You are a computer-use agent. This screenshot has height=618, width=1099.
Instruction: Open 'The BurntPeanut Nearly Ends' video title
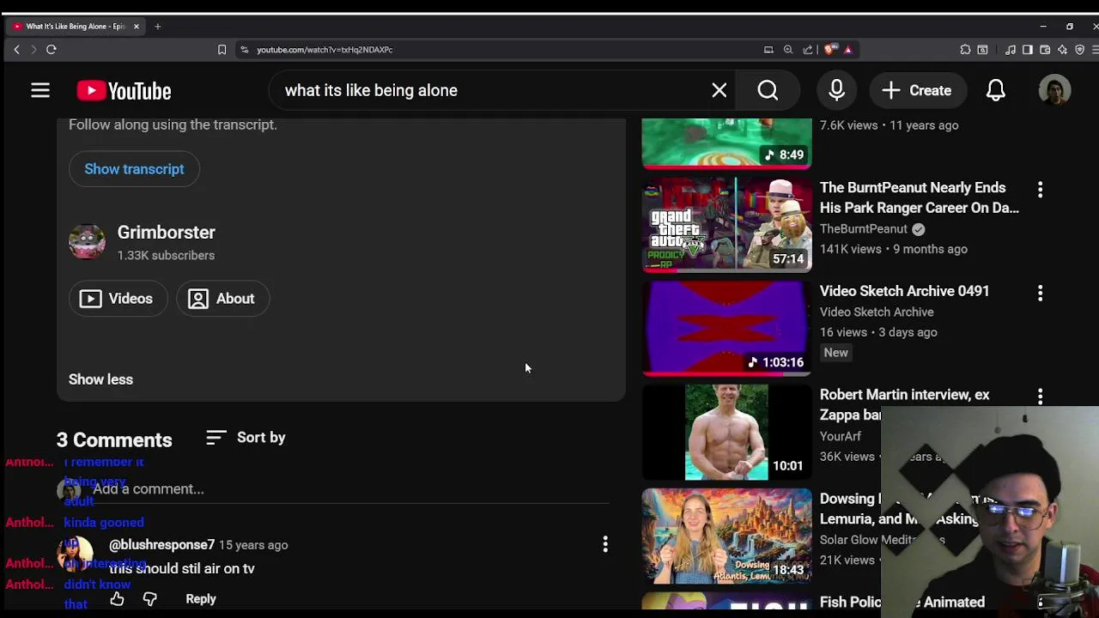(920, 197)
